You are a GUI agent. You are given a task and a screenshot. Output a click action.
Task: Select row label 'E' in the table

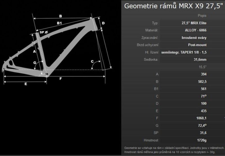[x=157, y=111]
